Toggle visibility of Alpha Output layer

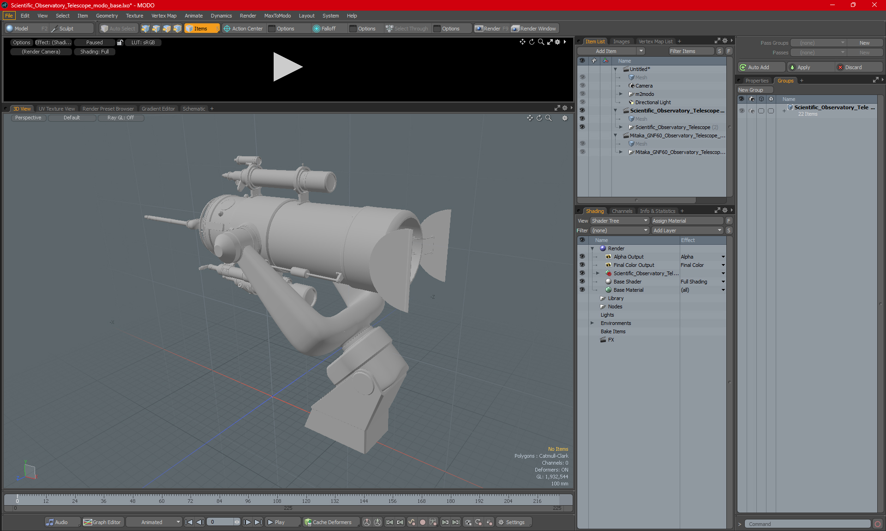coord(582,257)
